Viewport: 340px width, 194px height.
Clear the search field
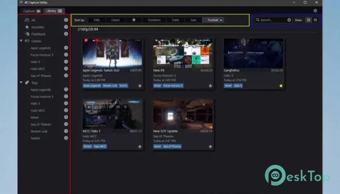[x=289, y=20]
